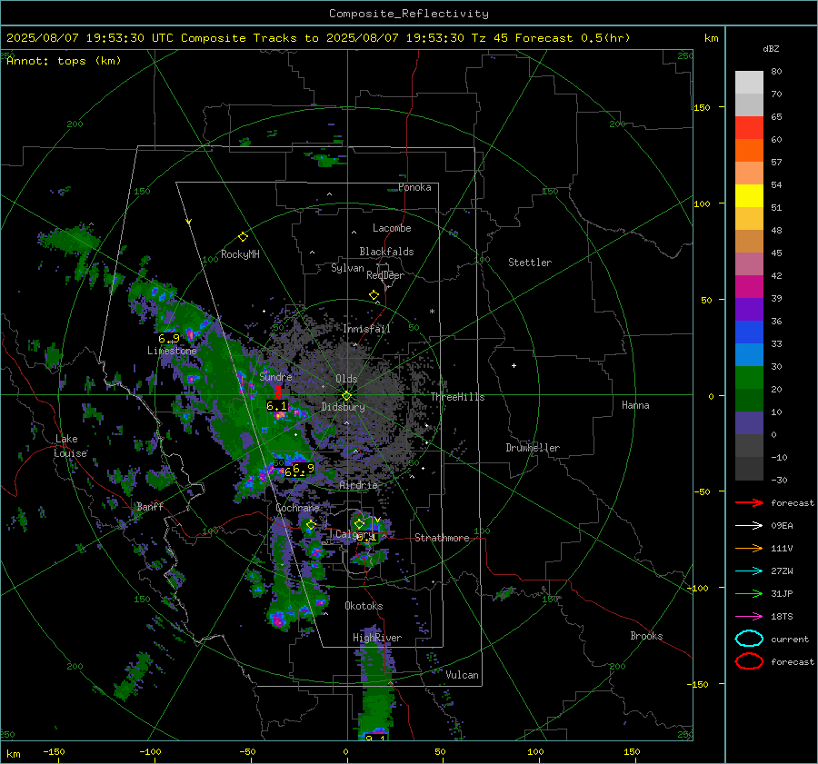Click the Ponoka city label

click(x=414, y=187)
